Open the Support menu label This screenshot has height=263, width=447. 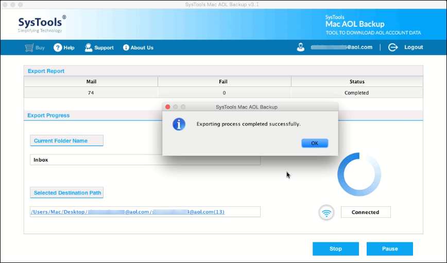point(104,47)
